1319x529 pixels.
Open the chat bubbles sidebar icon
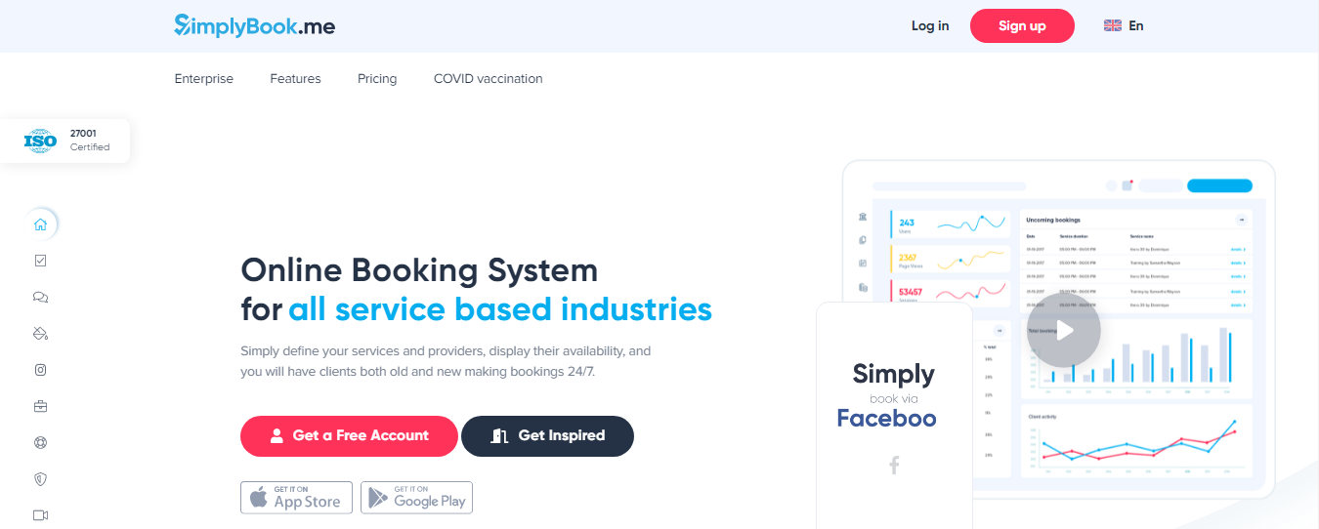click(x=40, y=298)
